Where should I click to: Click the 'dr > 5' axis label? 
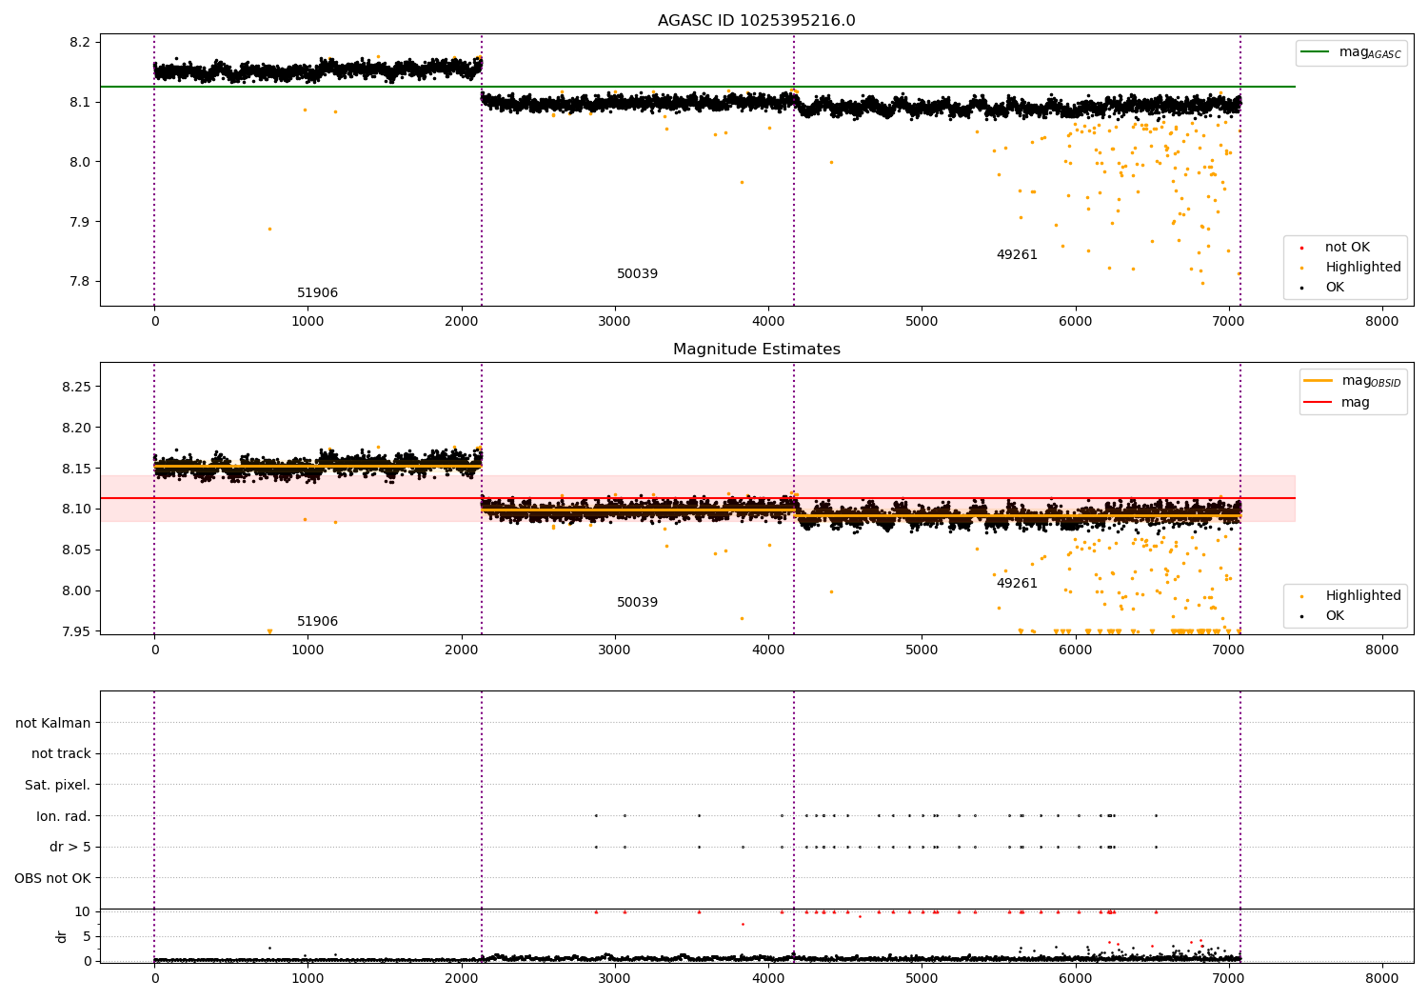pyautogui.click(x=70, y=848)
